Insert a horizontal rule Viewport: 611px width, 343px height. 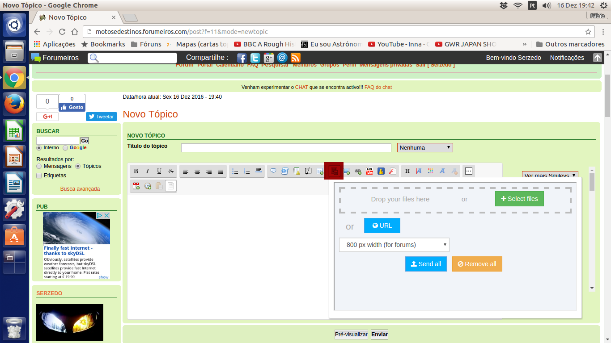point(259,171)
